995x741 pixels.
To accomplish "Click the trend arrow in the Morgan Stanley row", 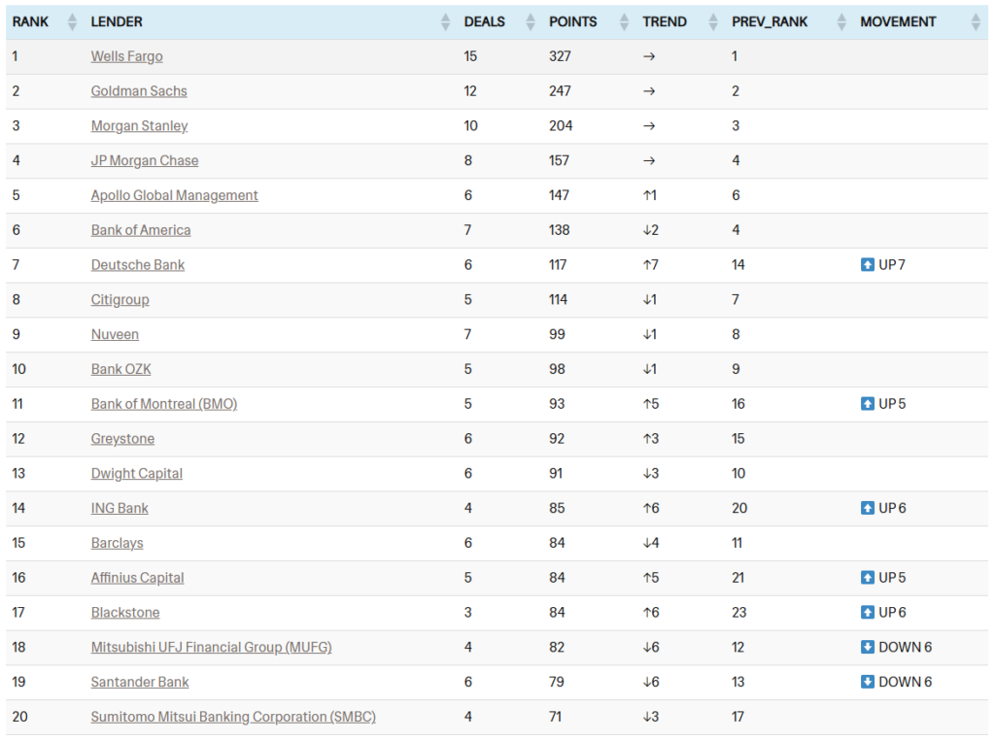I will click(x=649, y=126).
